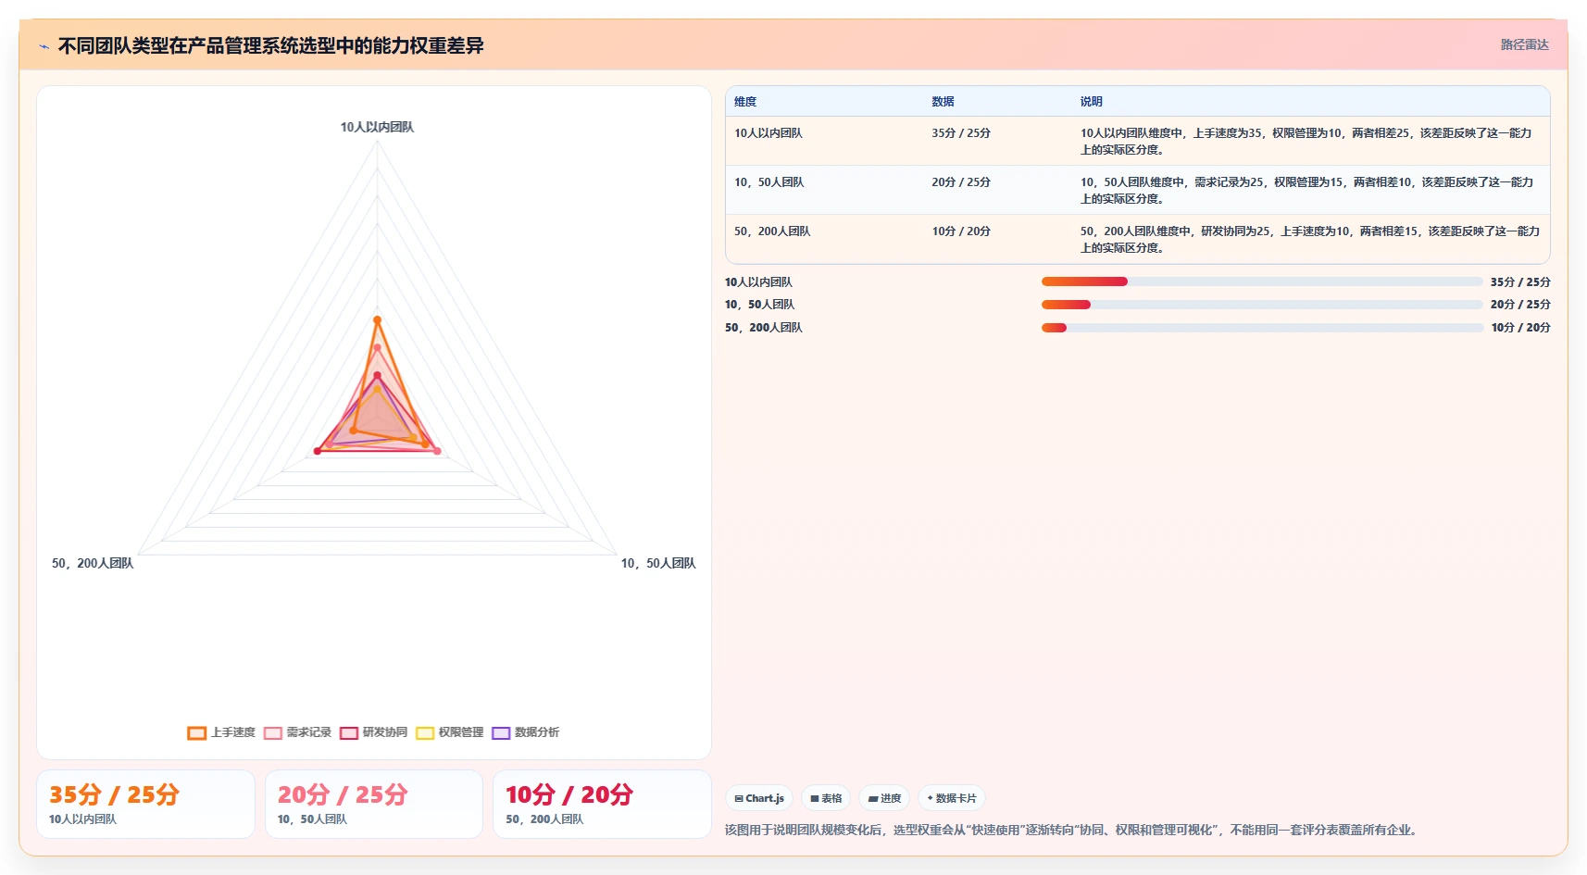
Task: Click the 50，200人团队 radar axis label
Action: point(93,563)
